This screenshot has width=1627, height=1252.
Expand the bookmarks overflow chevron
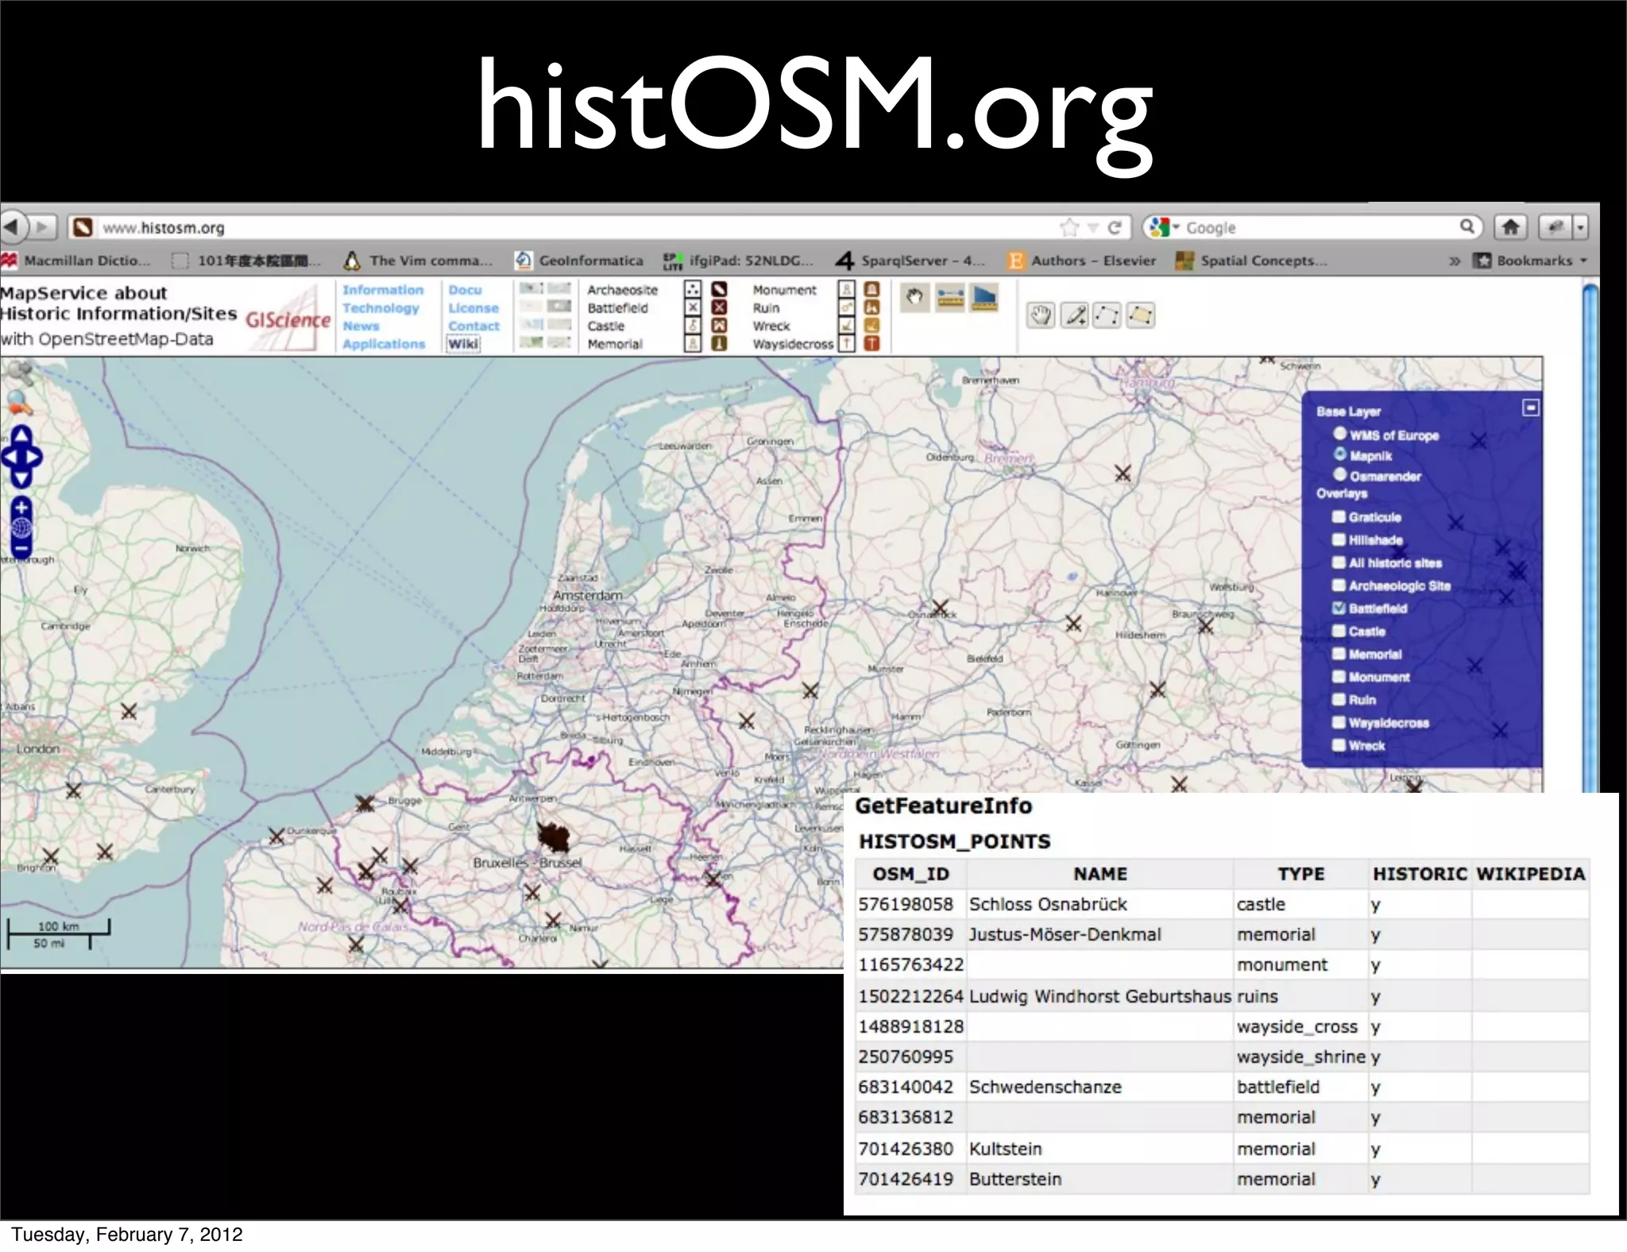(1455, 261)
